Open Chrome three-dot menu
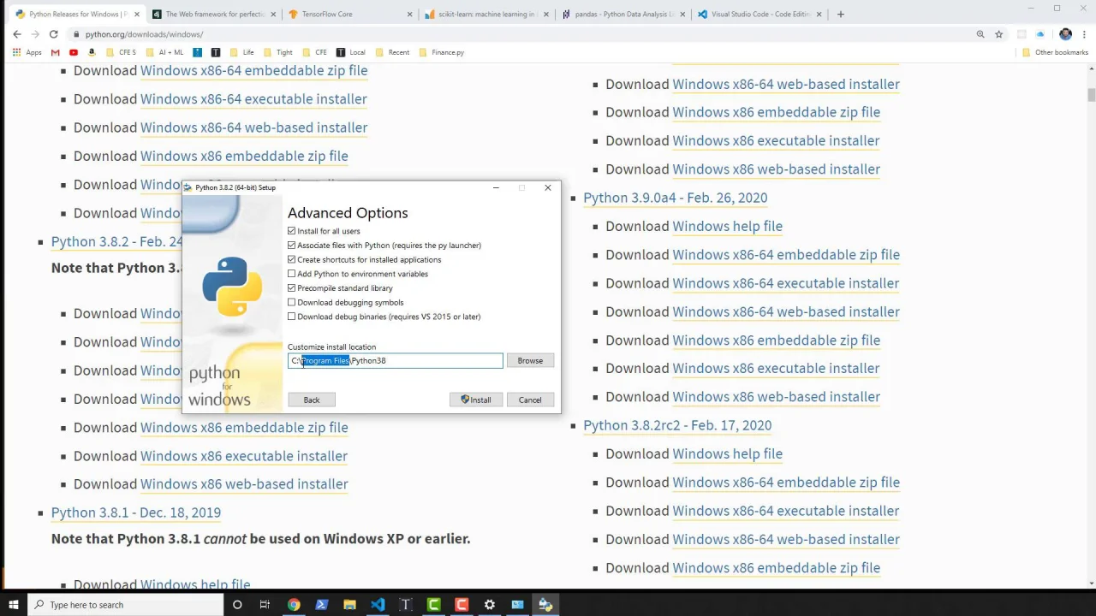The width and height of the screenshot is (1096, 616). pyautogui.click(x=1082, y=34)
